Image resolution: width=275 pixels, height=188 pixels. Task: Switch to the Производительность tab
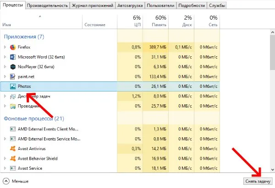(47, 5)
